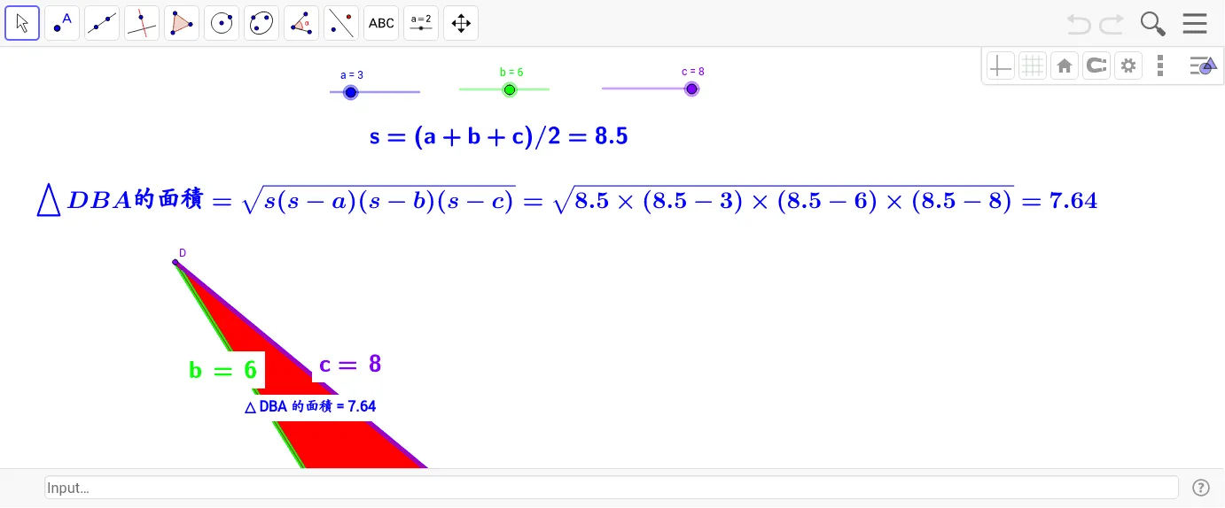
Task: Click the purple slider c handle
Action: point(691,89)
